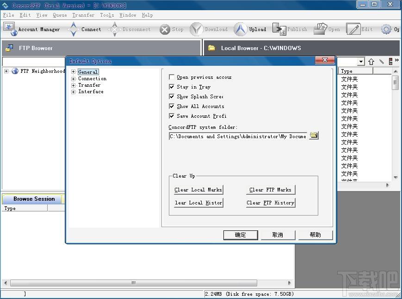Open the Queue menu
402x299 pixels.
(x=60, y=15)
